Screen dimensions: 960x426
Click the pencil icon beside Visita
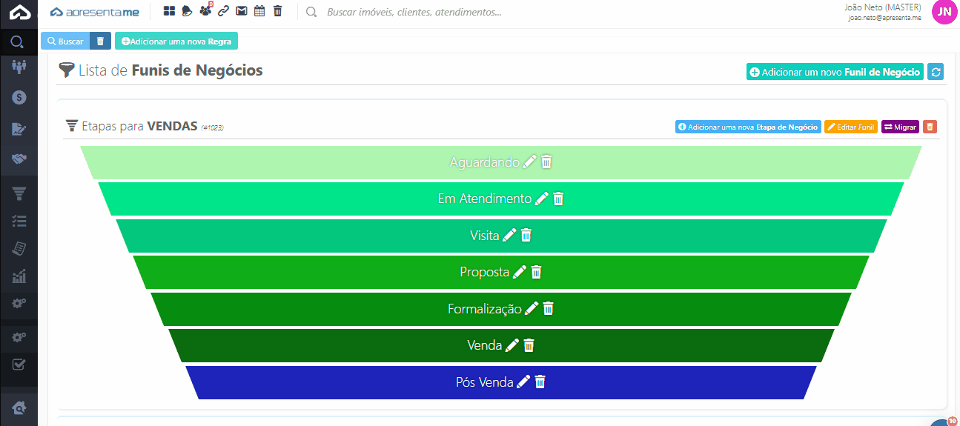pos(509,236)
